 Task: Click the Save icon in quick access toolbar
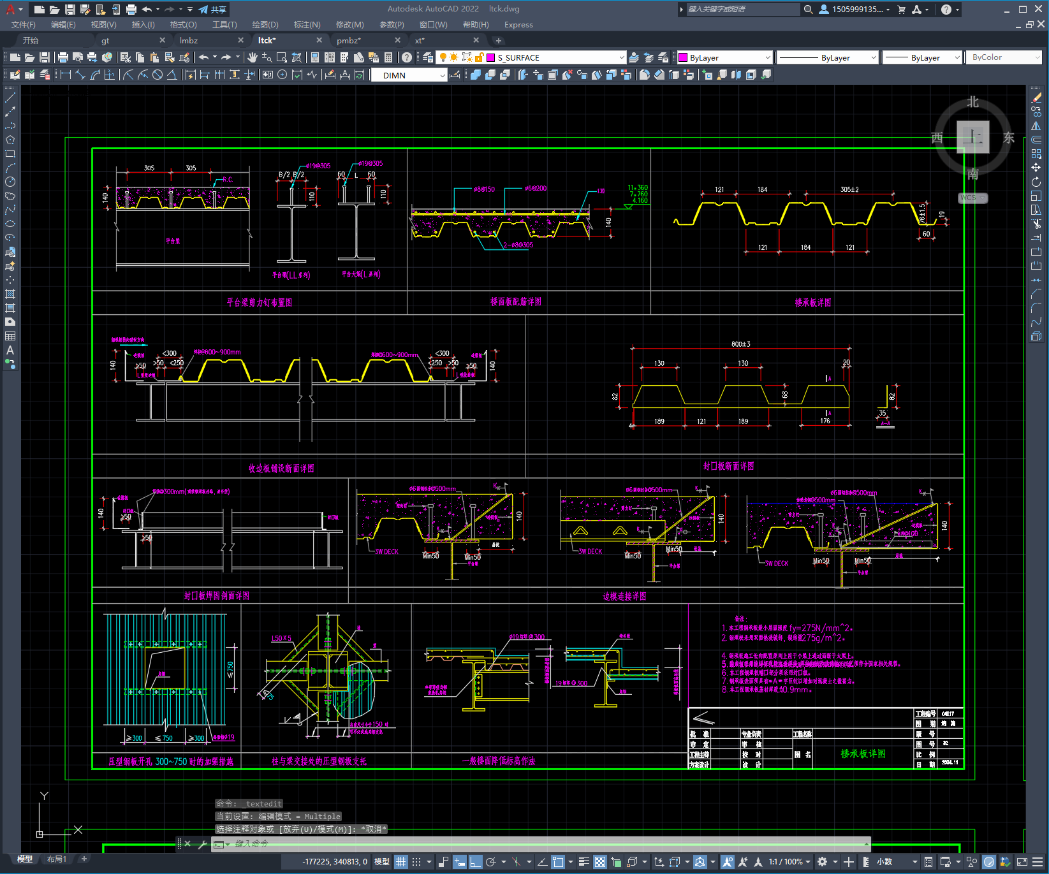70,10
